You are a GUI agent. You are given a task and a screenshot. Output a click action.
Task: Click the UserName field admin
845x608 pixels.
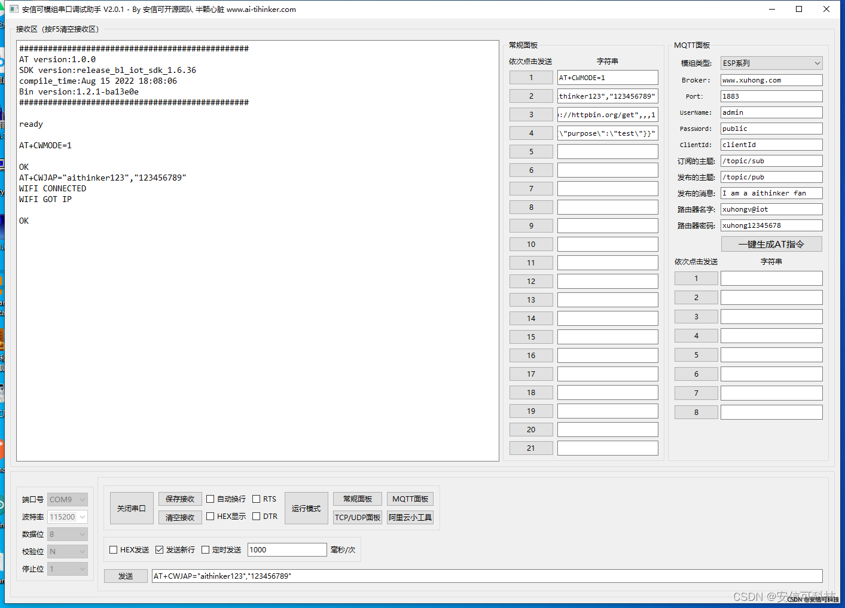[x=771, y=112]
